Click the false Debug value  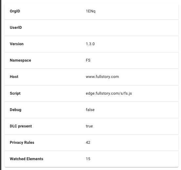[x=90, y=110]
